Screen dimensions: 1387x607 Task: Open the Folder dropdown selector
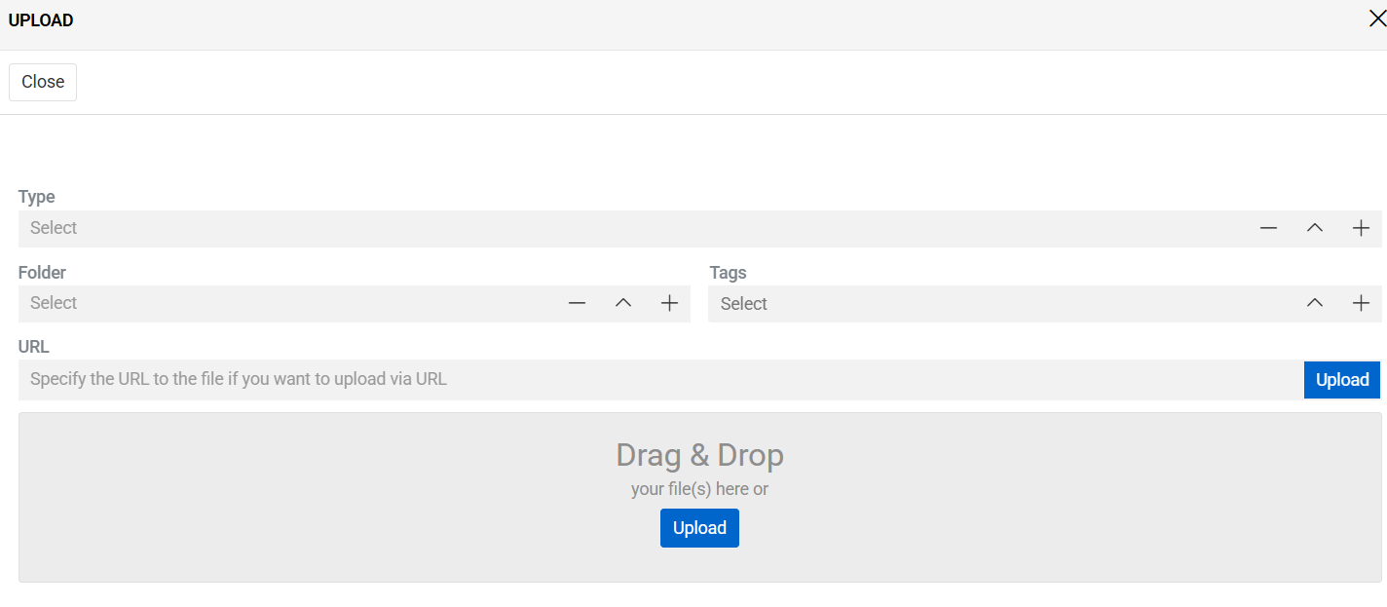[622, 302]
